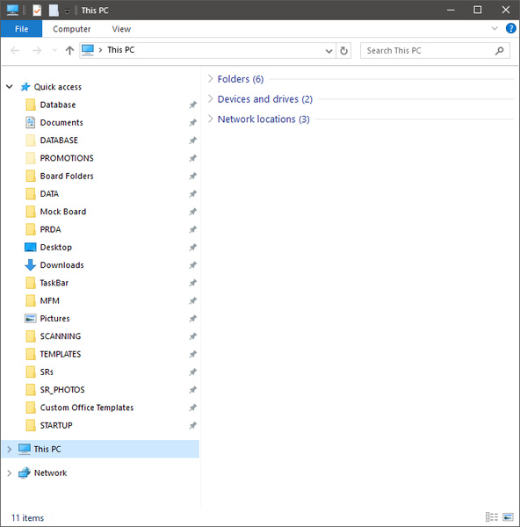Toggle the pin next to Downloads
This screenshot has height=527, width=520.
pyautogui.click(x=192, y=265)
